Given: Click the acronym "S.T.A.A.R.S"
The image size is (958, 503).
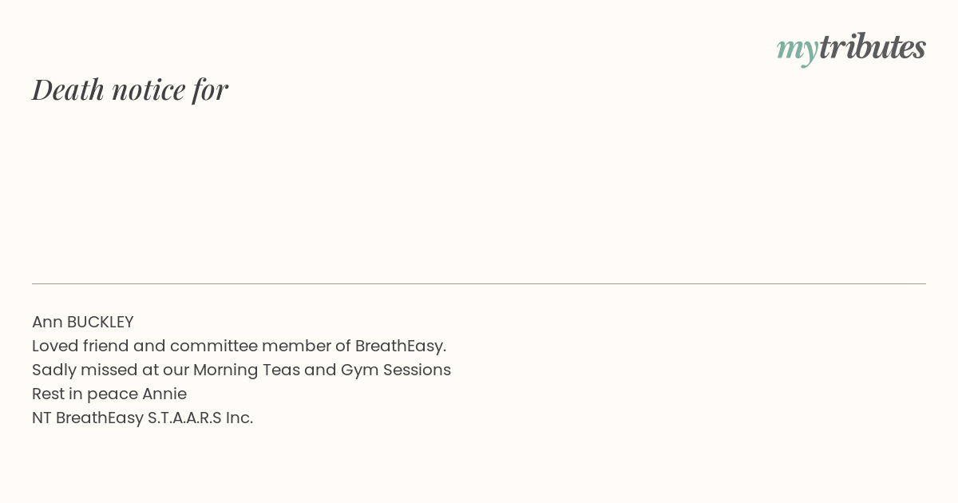Looking at the screenshot, I should [184, 418].
